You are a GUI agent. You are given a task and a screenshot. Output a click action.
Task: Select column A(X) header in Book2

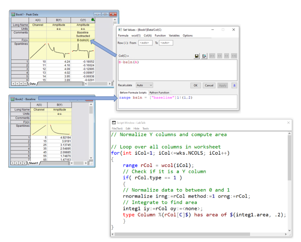click(x=39, y=105)
